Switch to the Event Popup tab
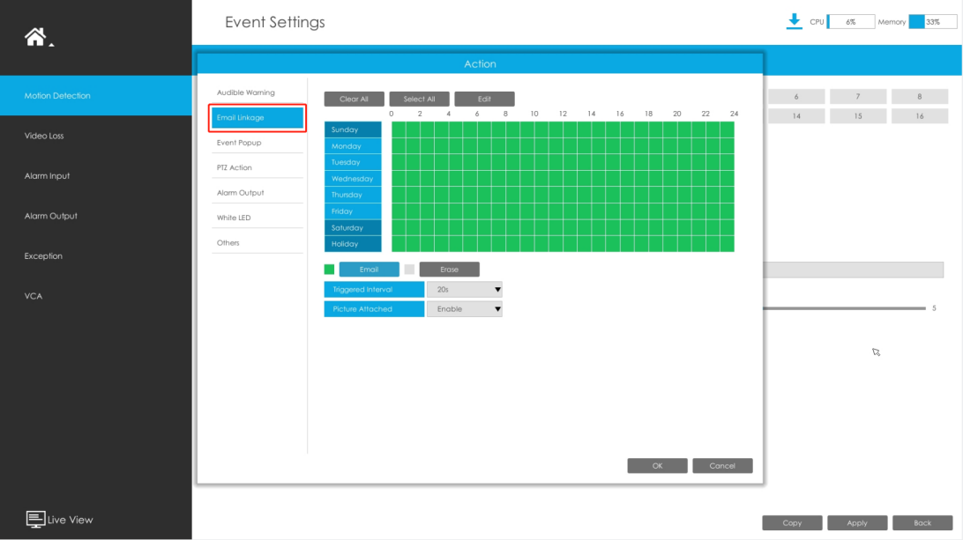This screenshot has width=963, height=540. pos(258,143)
